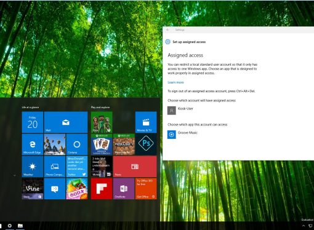Viewport: 314px width, 230px height.
Task: Open Settings gear on the taskbar
Action: (x=10, y=226)
